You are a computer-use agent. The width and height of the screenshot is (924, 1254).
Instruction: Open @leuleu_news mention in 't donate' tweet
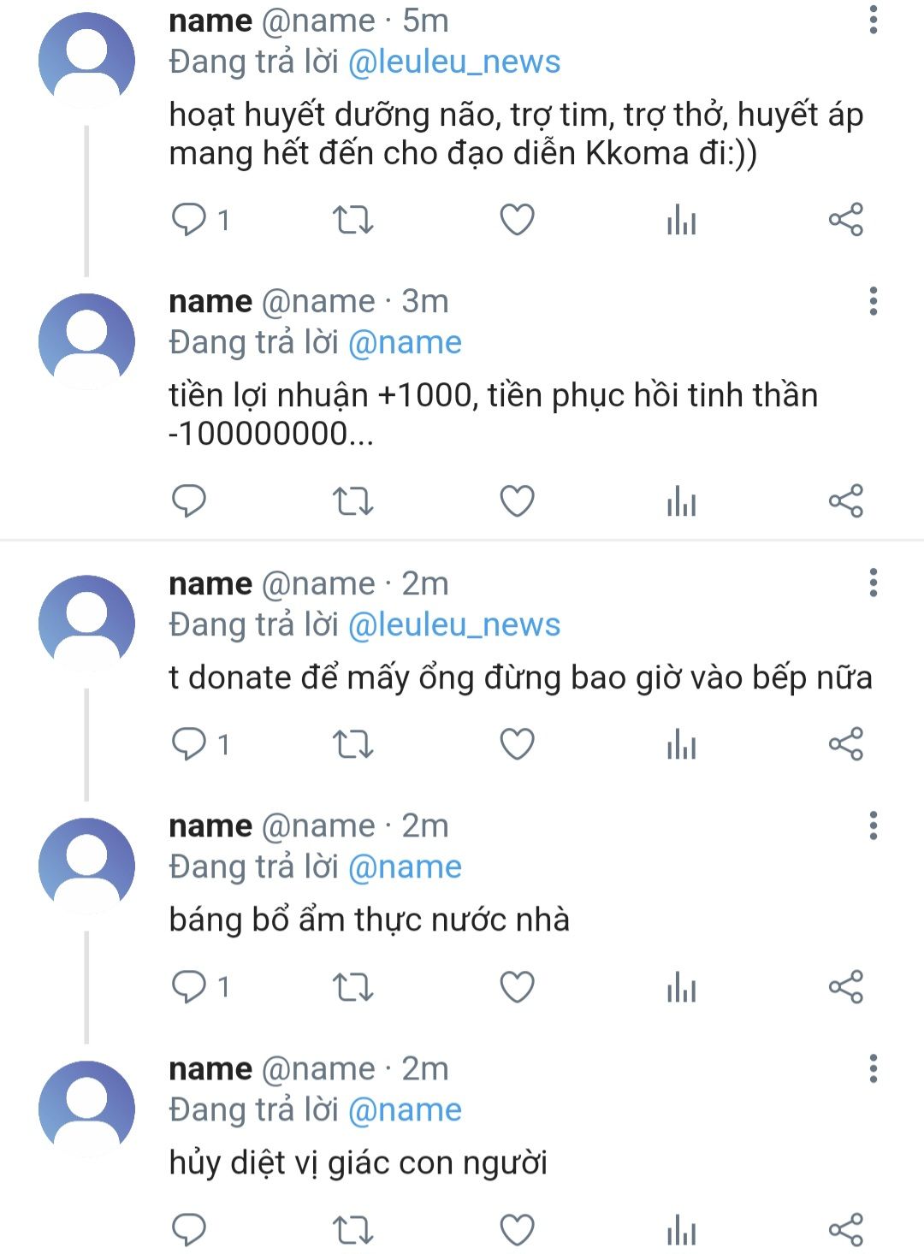pyautogui.click(x=454, y=624)
